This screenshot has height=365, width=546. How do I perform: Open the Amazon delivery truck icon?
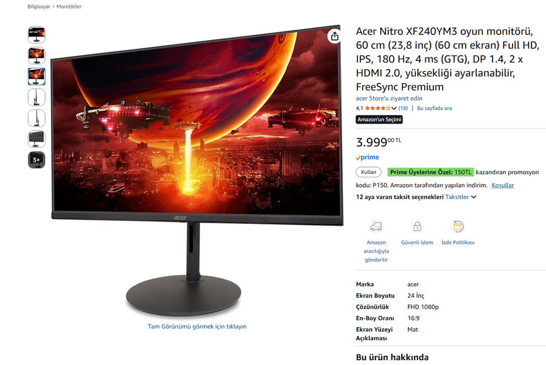(x=376, y=226)
